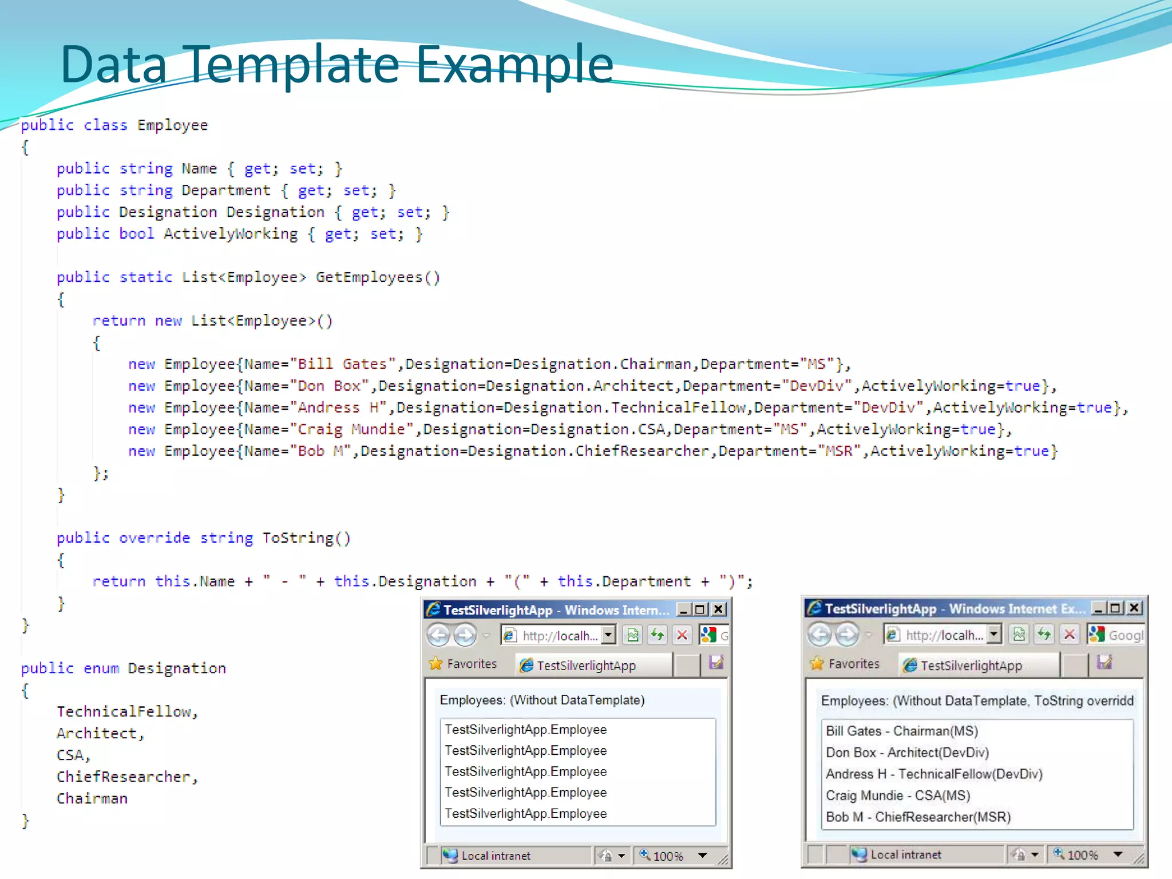Click Local intranet zone icon in left browser

(x=450, y=856)
